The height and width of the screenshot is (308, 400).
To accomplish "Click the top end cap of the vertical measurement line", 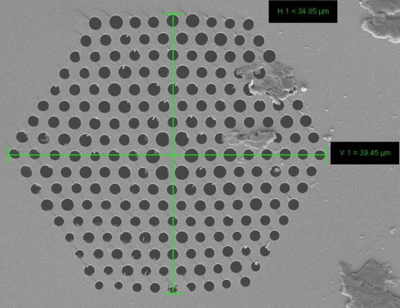I will pyautogui.click(x=173, y=14).
